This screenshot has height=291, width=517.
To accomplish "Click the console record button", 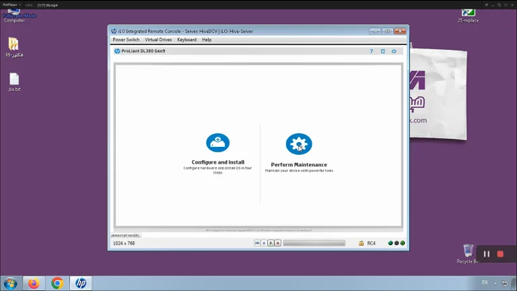I will coord(277,243).
